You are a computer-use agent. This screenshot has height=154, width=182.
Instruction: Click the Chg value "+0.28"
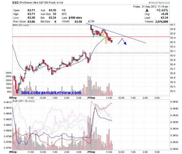pyautogui.click(x=165, y=14)
